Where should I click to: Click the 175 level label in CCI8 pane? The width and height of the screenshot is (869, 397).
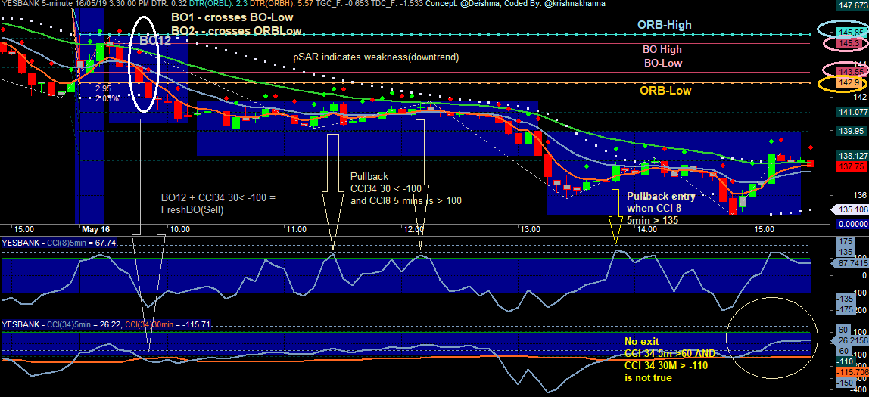click(x=846, y=241)
